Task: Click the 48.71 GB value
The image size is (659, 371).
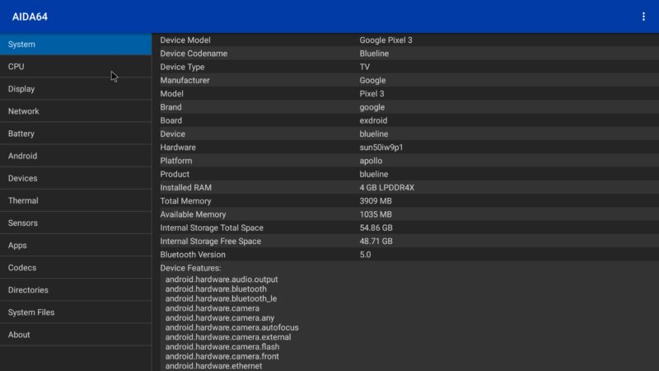Action: [x=376, y=242]
